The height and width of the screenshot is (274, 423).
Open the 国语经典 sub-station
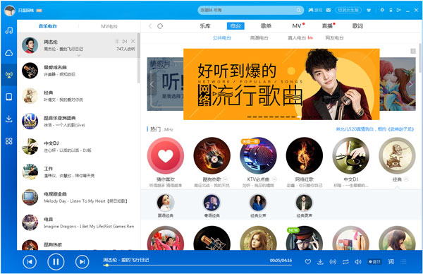[166, 206]
